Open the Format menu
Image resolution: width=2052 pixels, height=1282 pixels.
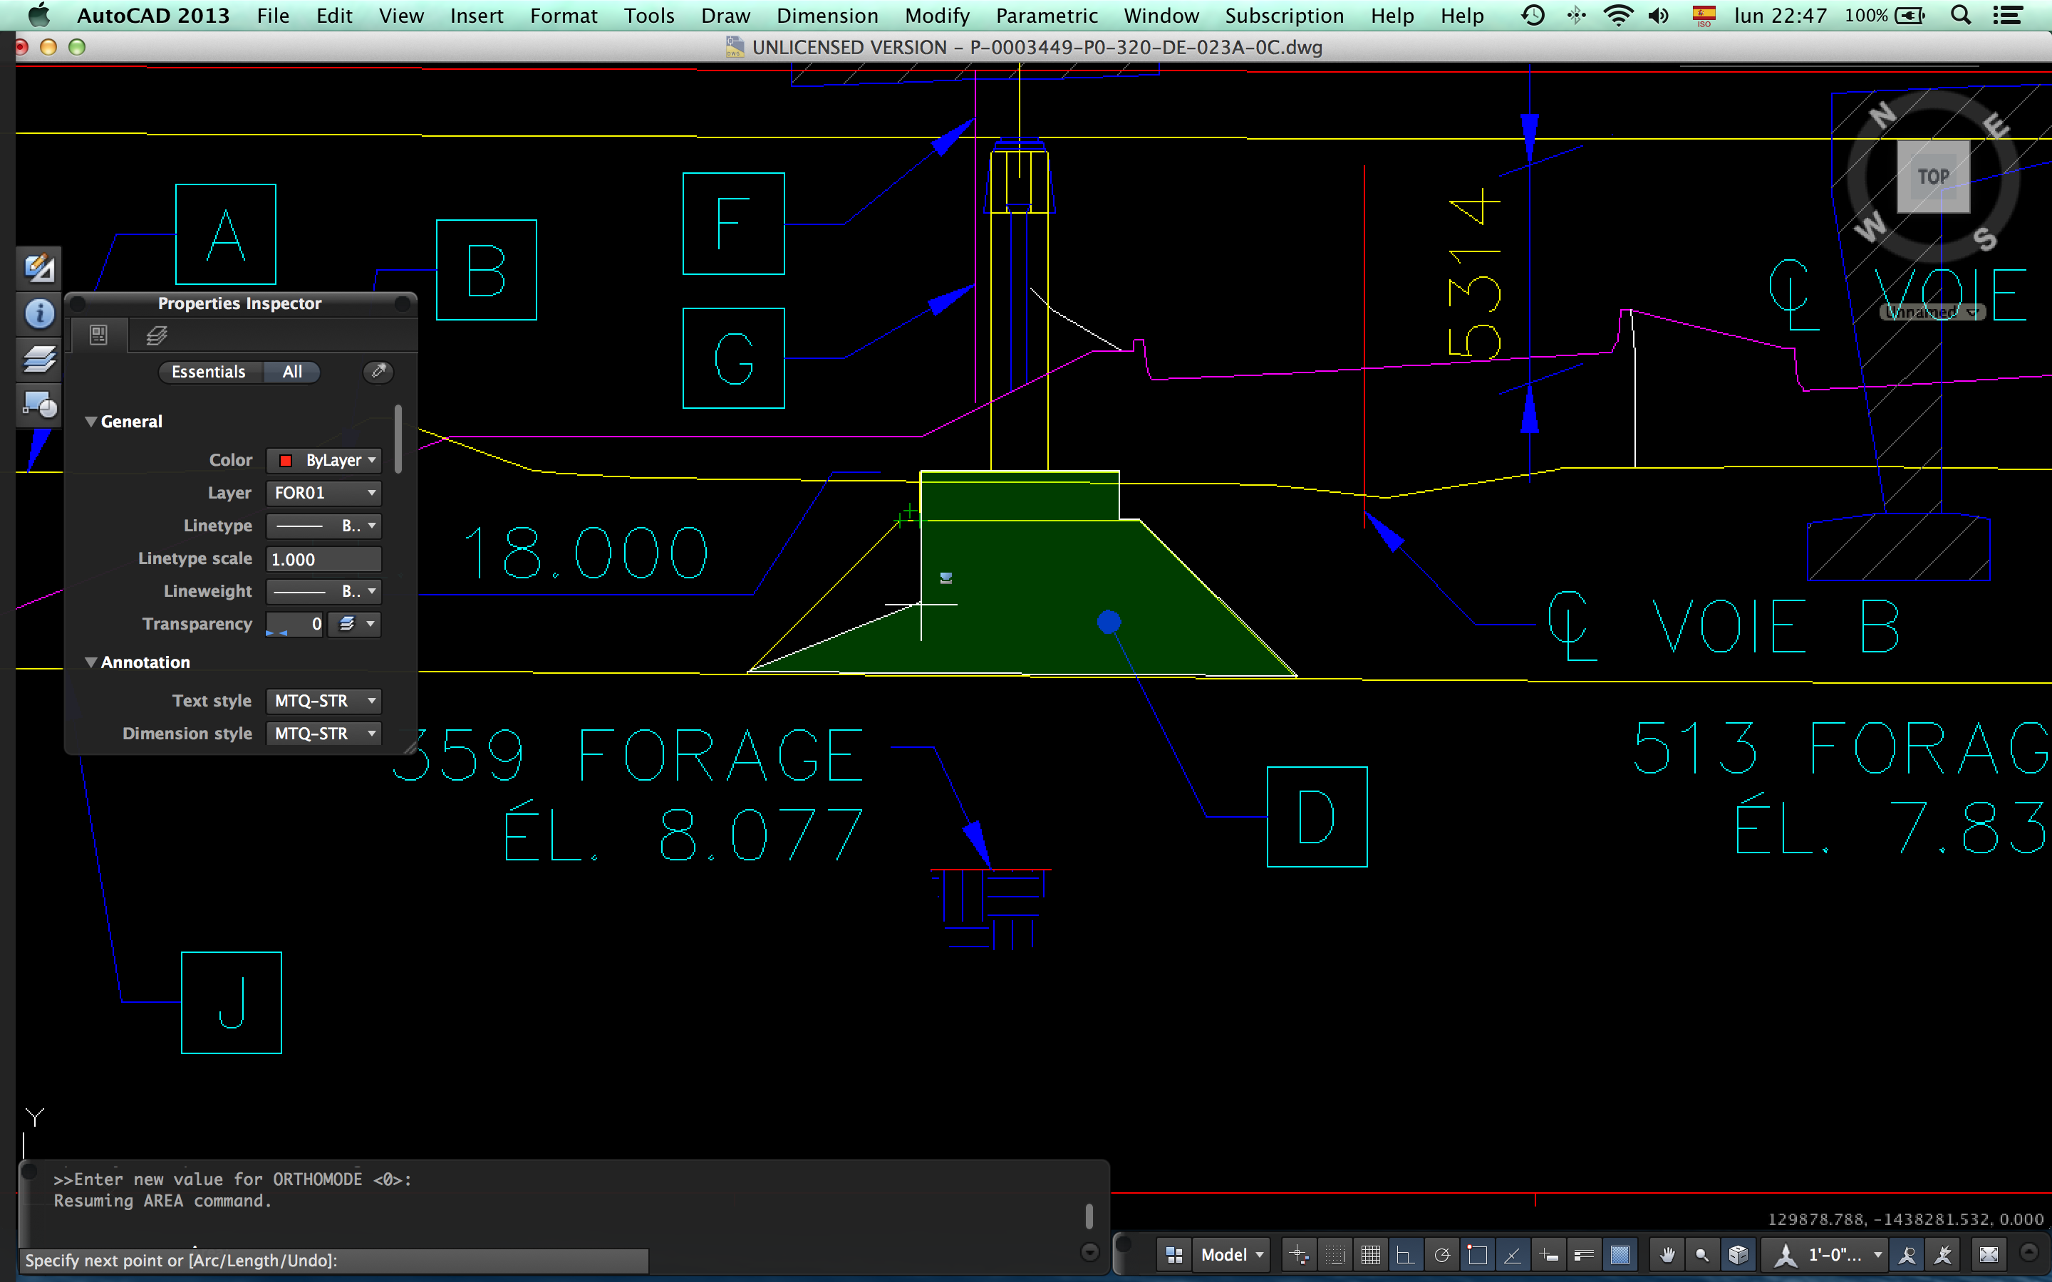(563, 15)
